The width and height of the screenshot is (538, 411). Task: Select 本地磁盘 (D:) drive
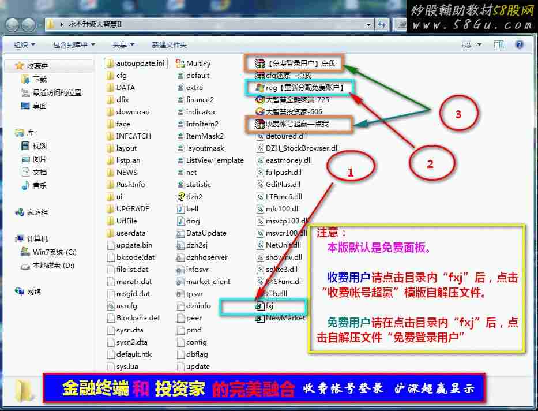53,266
